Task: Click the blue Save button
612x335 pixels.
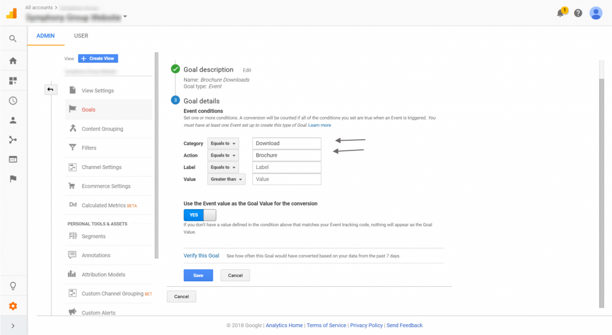Action: click(198, 275)
